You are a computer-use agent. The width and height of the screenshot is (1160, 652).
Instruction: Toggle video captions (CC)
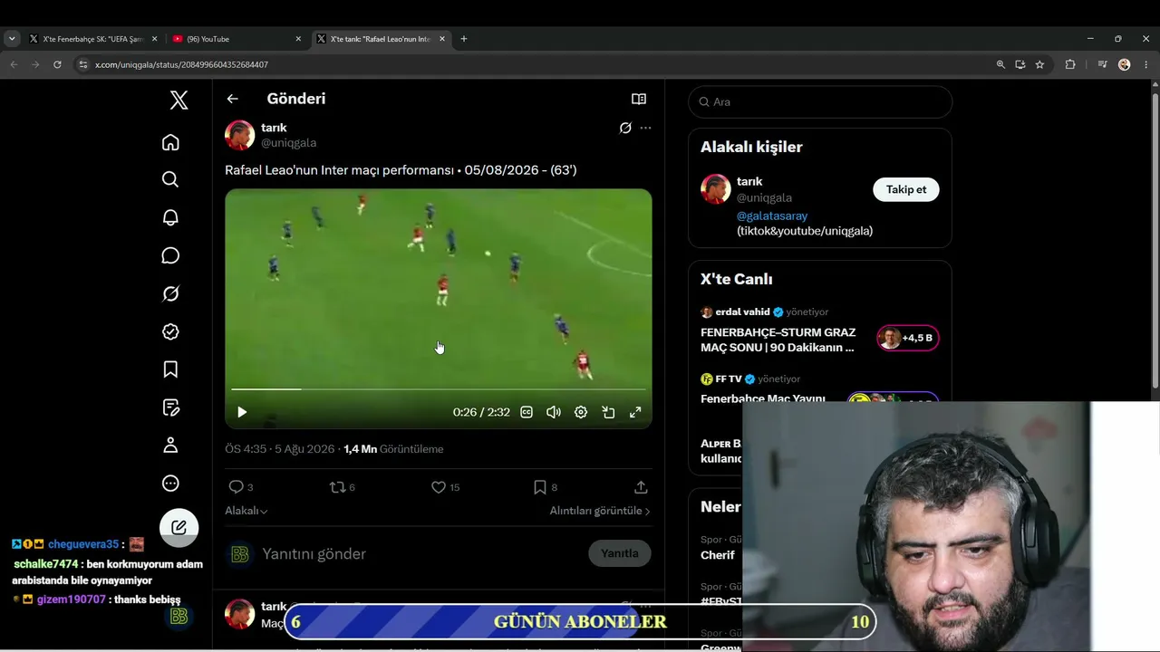click(527, 412)
